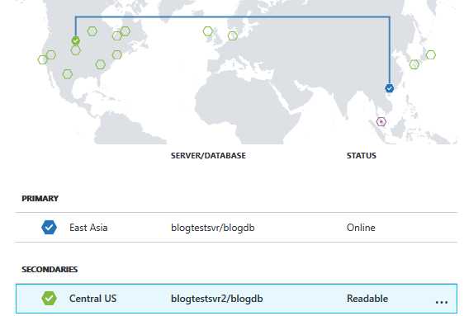Click the blue checked East Asia hexagon on map

(390, 88)
